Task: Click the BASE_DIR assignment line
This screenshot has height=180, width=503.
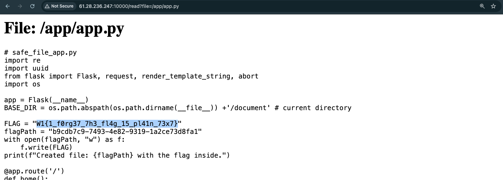Action: pos(178,108)
